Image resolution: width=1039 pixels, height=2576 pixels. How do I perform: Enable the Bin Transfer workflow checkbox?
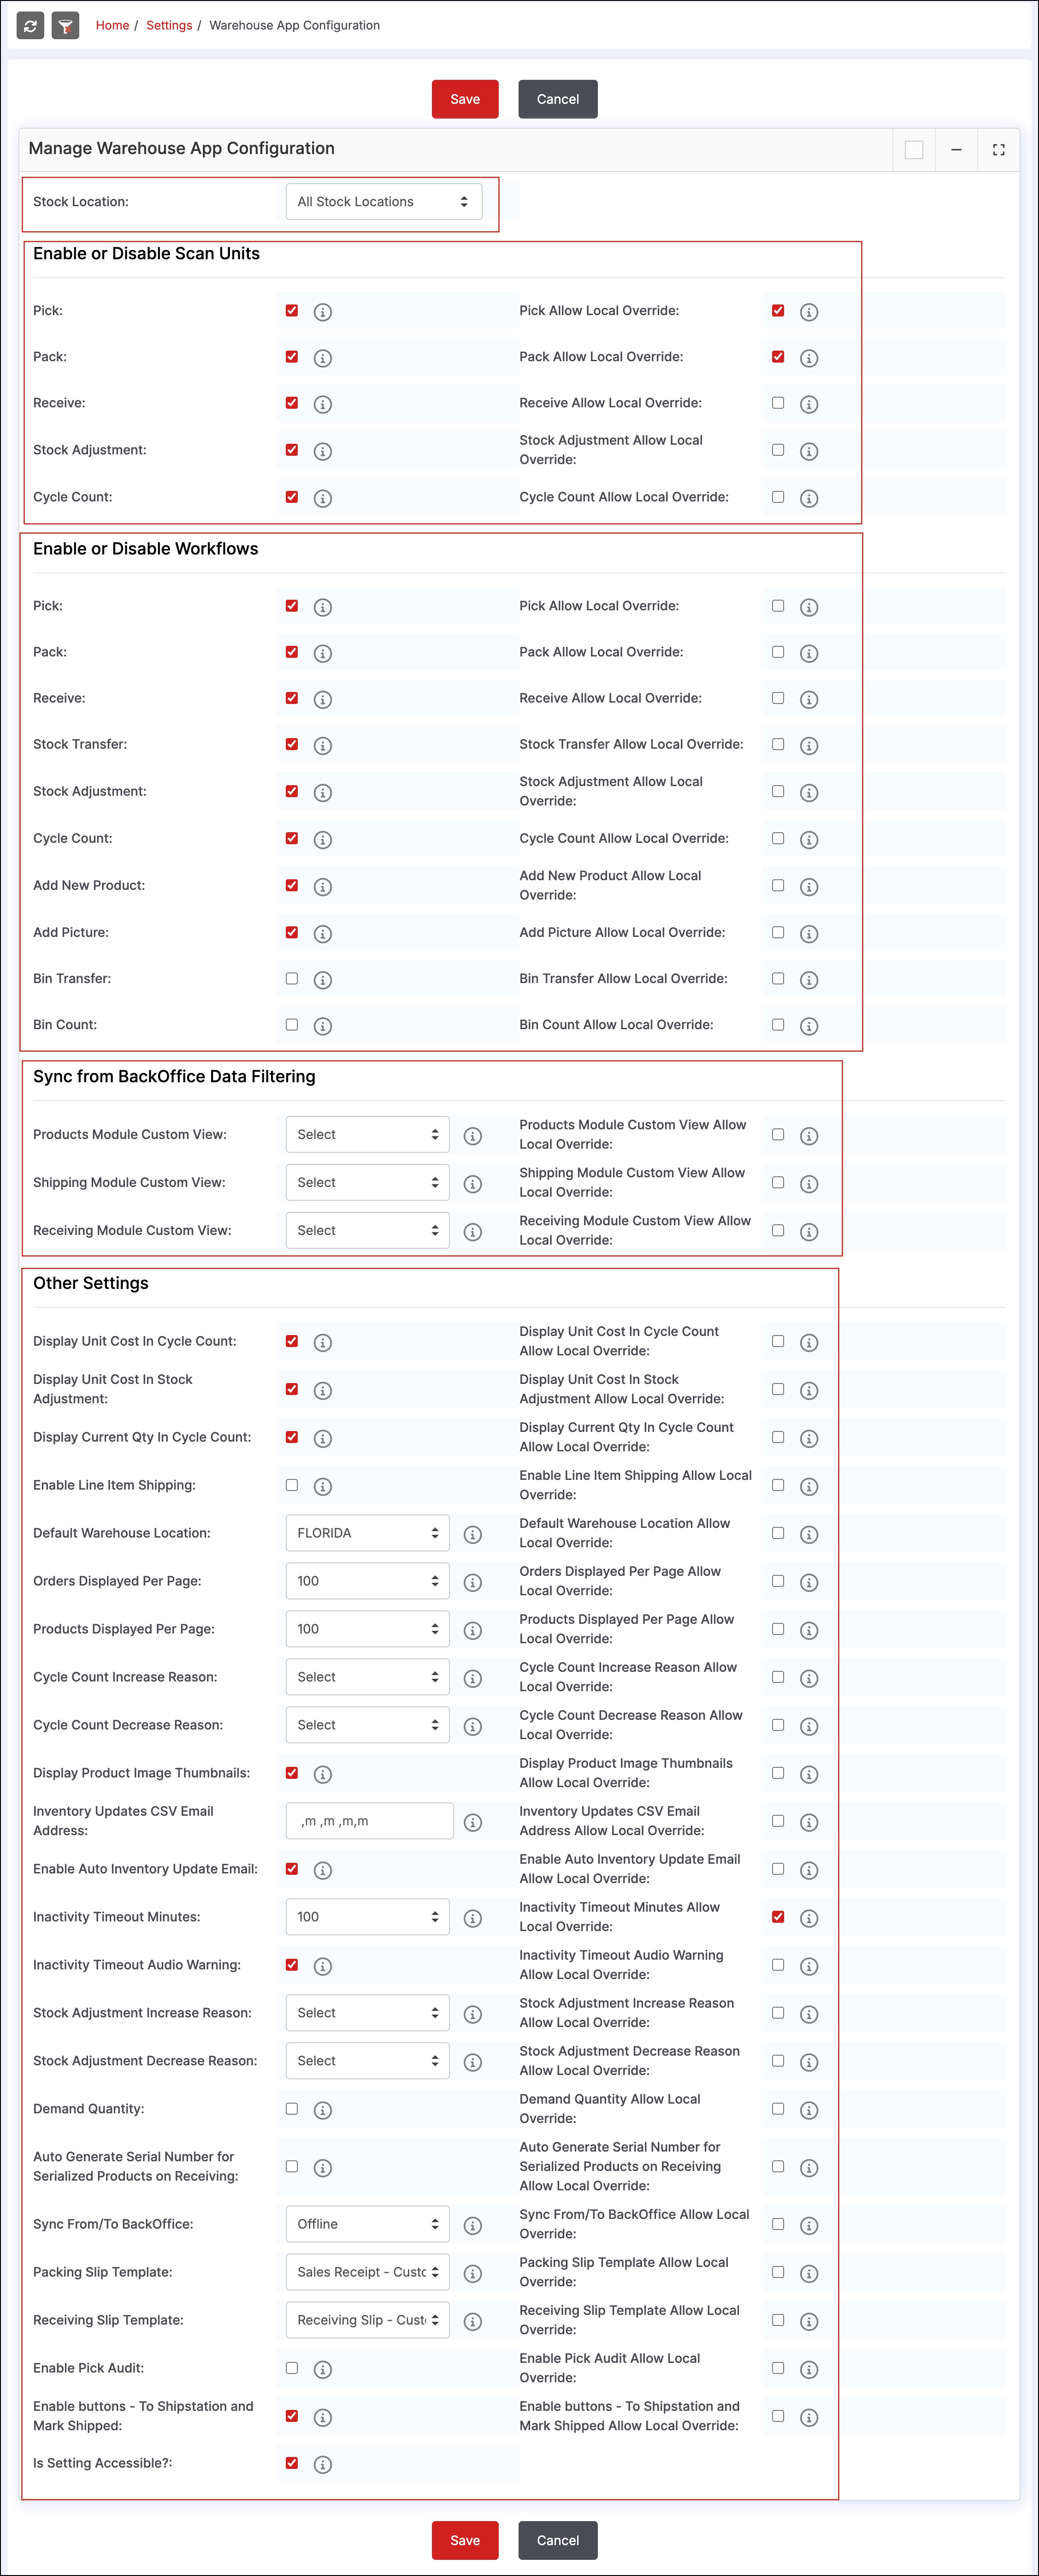coord(292,978)
